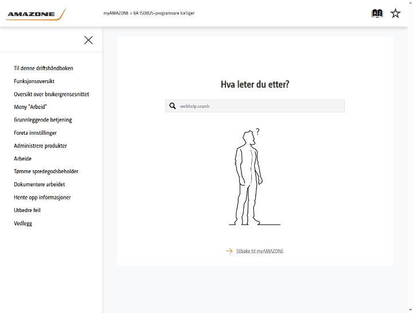The width and height of the screenshot is (413, 313).
Task: Open myAMAZONE breadcrumb link
Action: 116,13
